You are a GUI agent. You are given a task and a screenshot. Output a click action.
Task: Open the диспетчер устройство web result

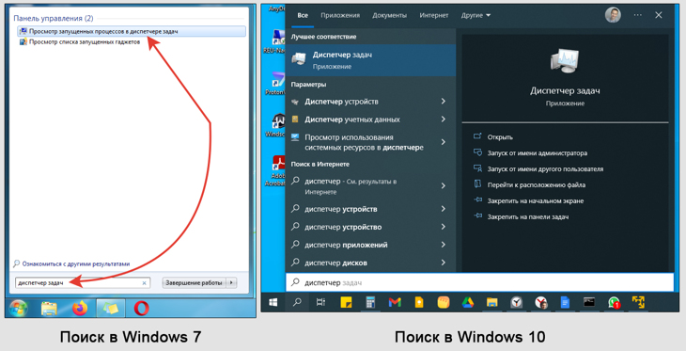click(x=370, y=227)
